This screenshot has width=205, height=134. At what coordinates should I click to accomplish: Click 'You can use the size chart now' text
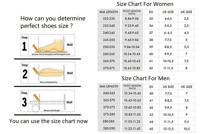(x=48, y=121)
